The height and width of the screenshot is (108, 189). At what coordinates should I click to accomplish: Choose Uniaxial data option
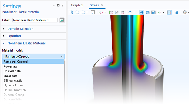[33, 71]
